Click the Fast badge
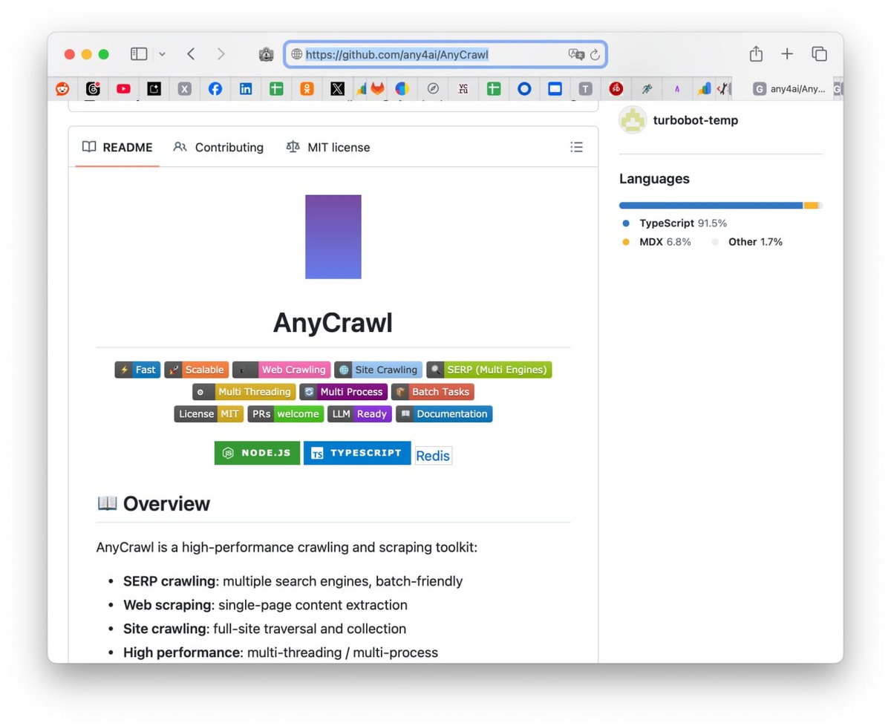 point(137,370)
